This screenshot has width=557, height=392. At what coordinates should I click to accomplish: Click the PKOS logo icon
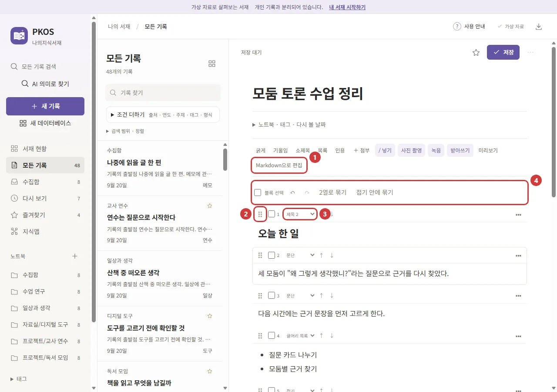[x=19, y=36]
